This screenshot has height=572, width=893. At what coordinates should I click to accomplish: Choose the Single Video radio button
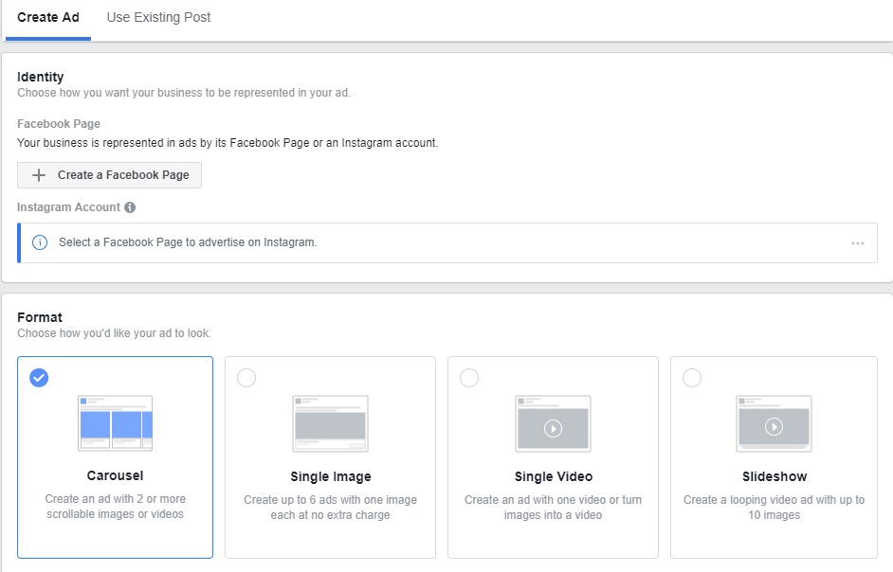tap(469, 378)
